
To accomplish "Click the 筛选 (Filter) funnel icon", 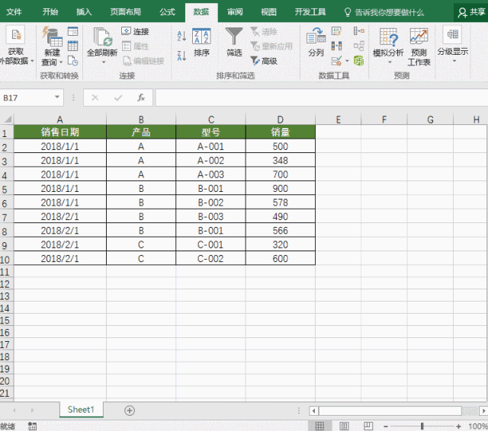I will coord(234,37).
